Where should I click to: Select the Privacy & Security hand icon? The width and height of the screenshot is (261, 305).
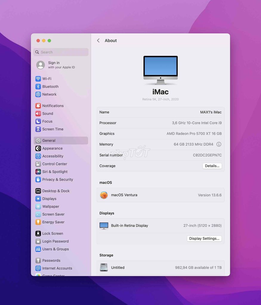(x=38, y=179)
